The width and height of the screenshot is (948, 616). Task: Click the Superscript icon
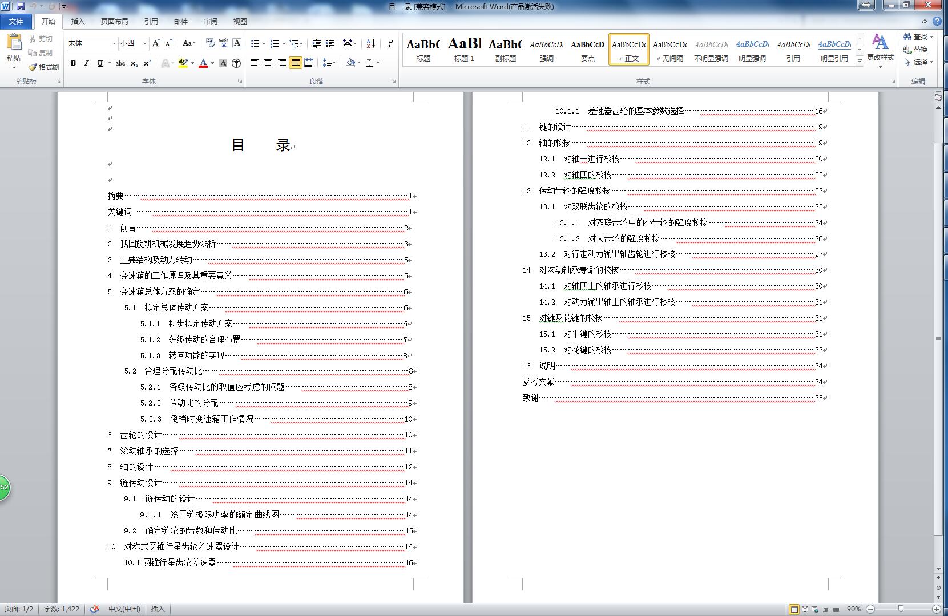(x=147, y=63)
